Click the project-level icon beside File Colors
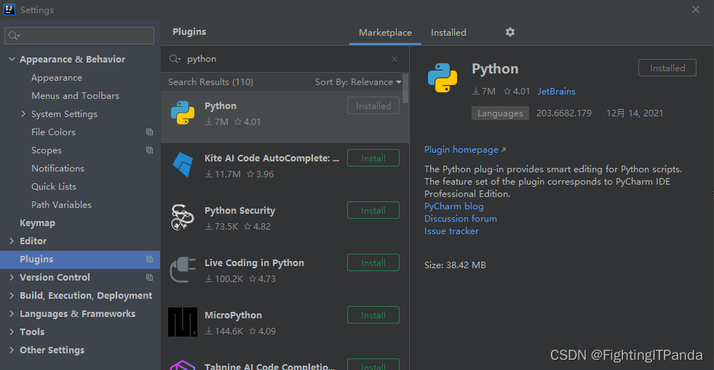714x370 pixels. [x=149, y=132]
